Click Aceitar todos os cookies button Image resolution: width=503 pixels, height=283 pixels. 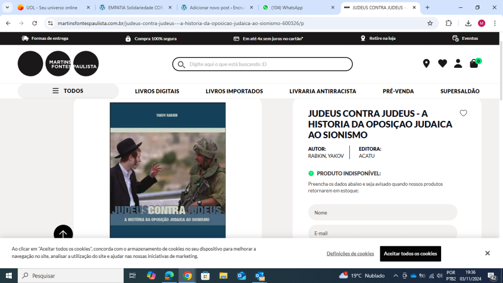click(410, 254)
